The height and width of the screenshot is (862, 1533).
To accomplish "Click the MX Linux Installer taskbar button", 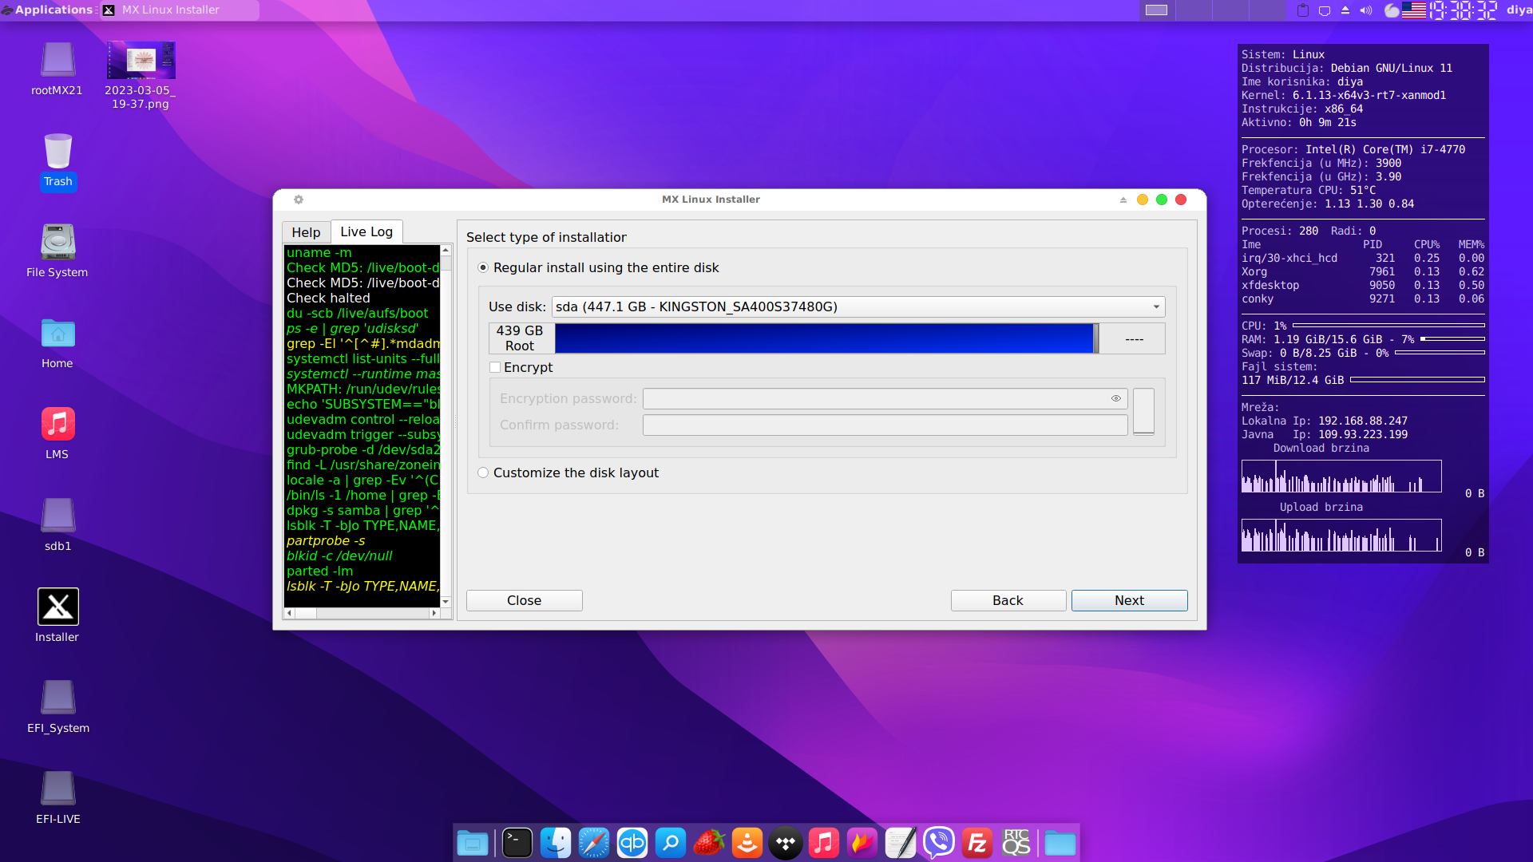I will pos(180,10).
